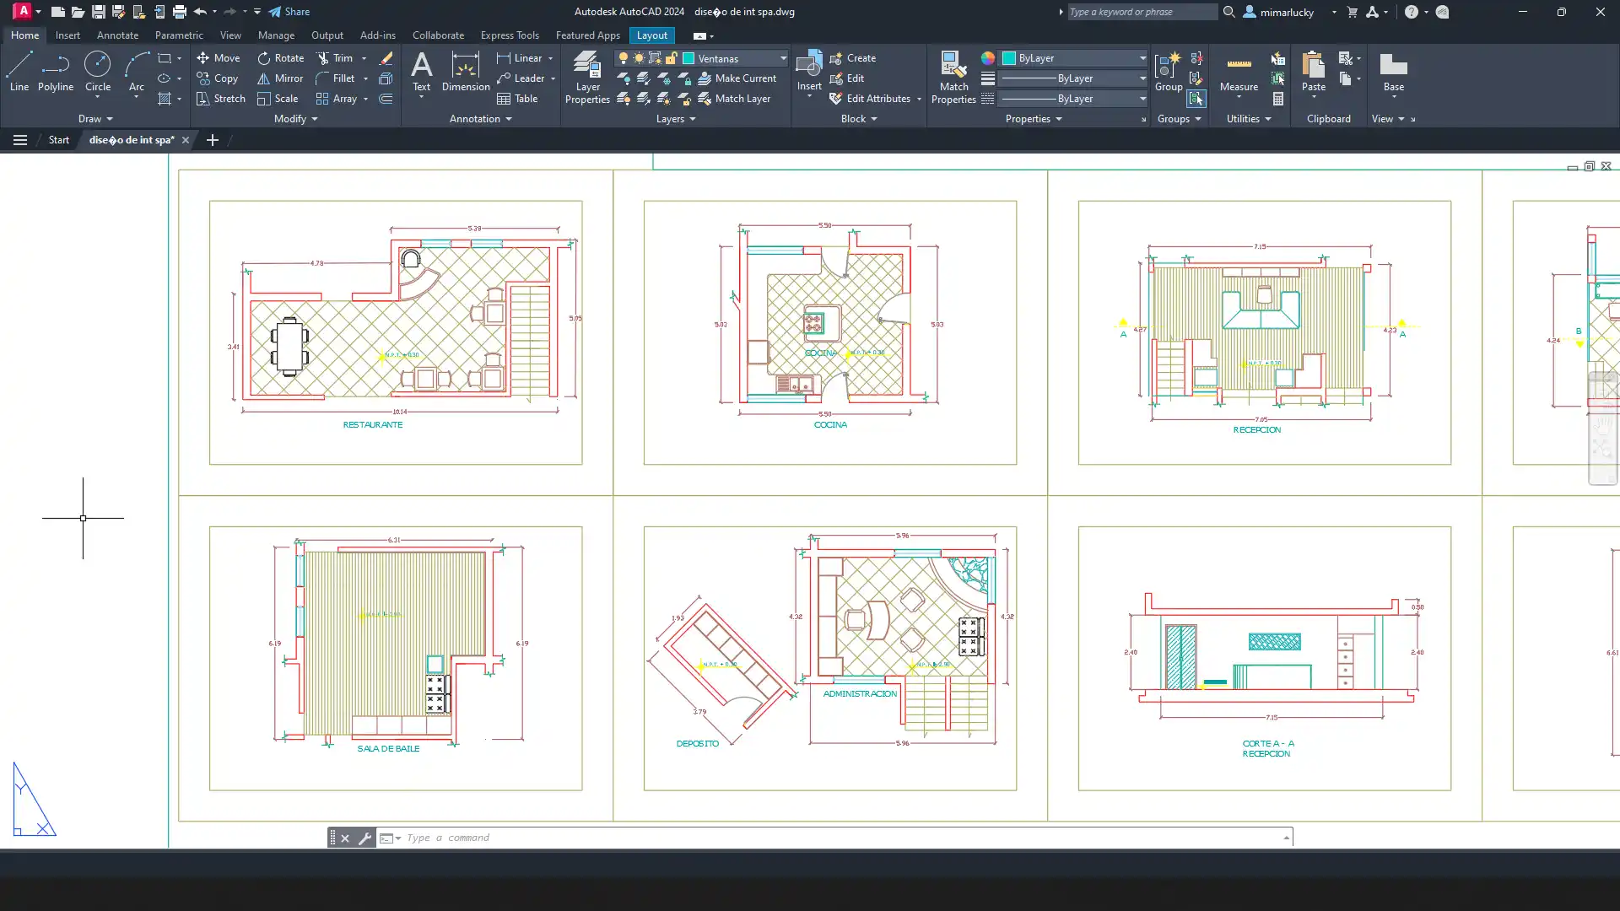Open the ByLayer color dropdown

click(x=1142, y=58)
